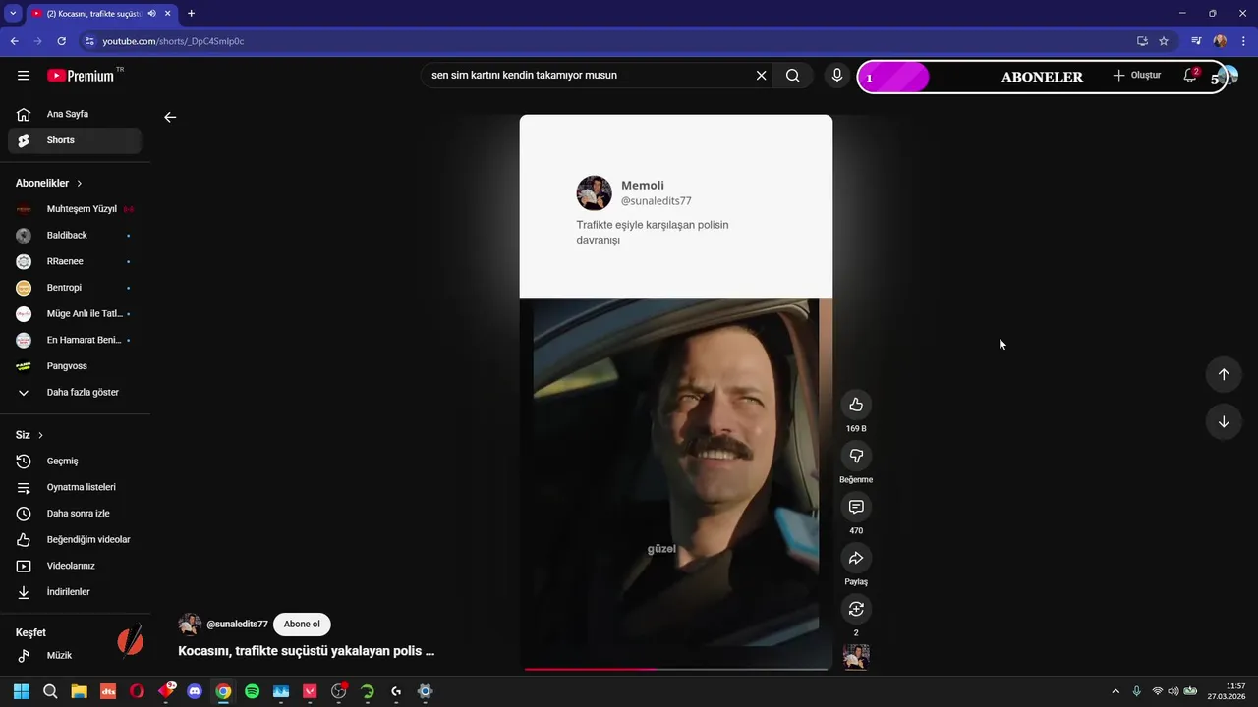Screen dimensions: 1258x707
Task: Seek on the Short's red progress bar
Action: 676,669
